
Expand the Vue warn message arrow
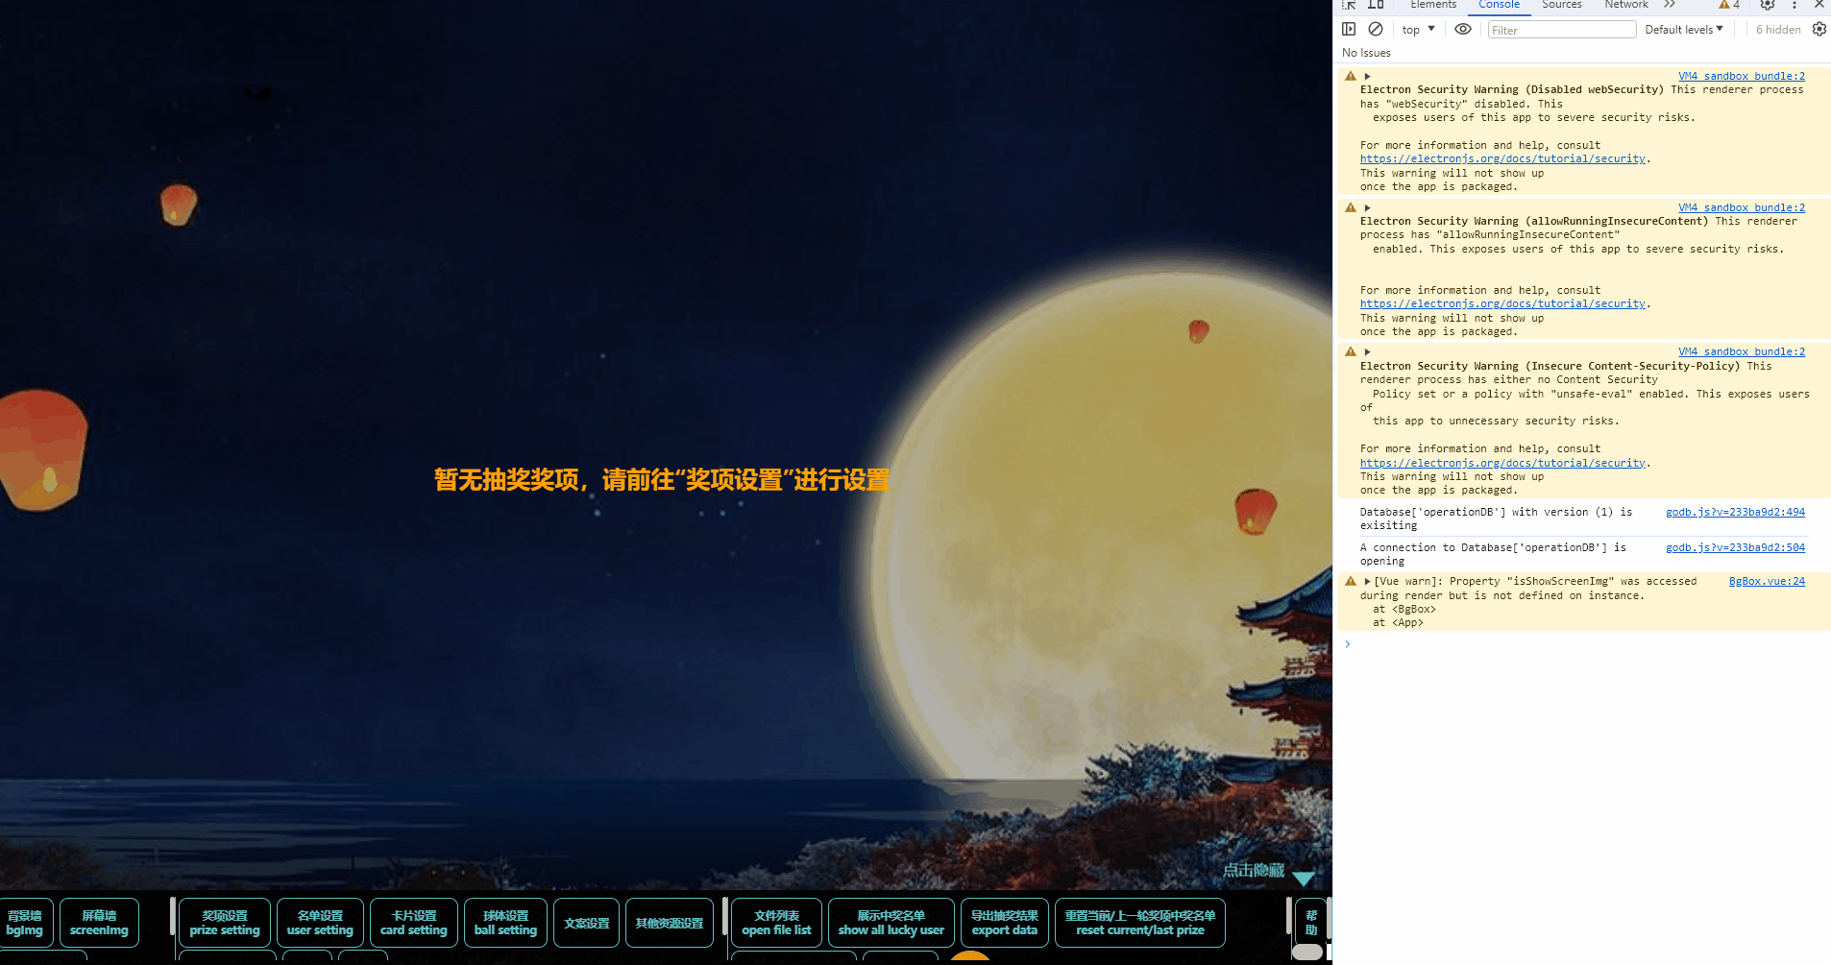(1367, 582)
